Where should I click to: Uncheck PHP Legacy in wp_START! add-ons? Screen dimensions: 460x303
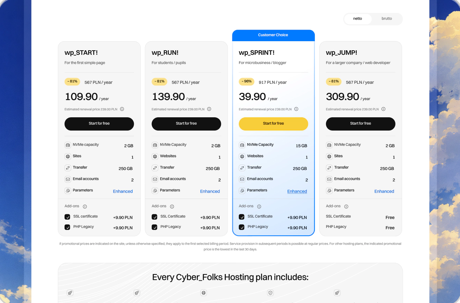point(67,227)
